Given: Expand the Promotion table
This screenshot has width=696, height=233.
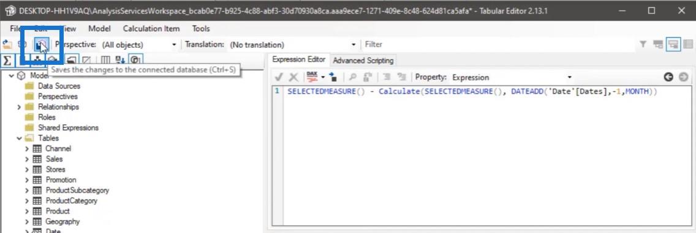Looking at the screenshot, I should pos(27,180).
